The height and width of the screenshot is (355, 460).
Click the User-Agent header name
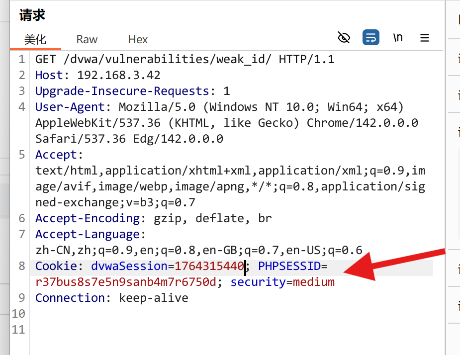click(x=70, y=107)
